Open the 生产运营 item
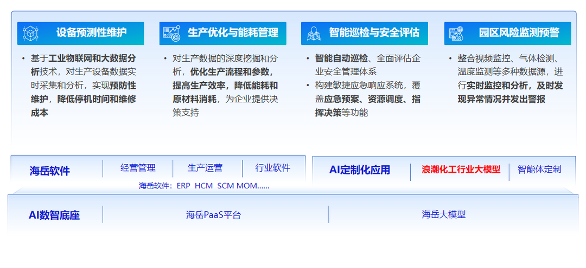The width and height of the screenshot is (586, 268). tap(205, 168)
